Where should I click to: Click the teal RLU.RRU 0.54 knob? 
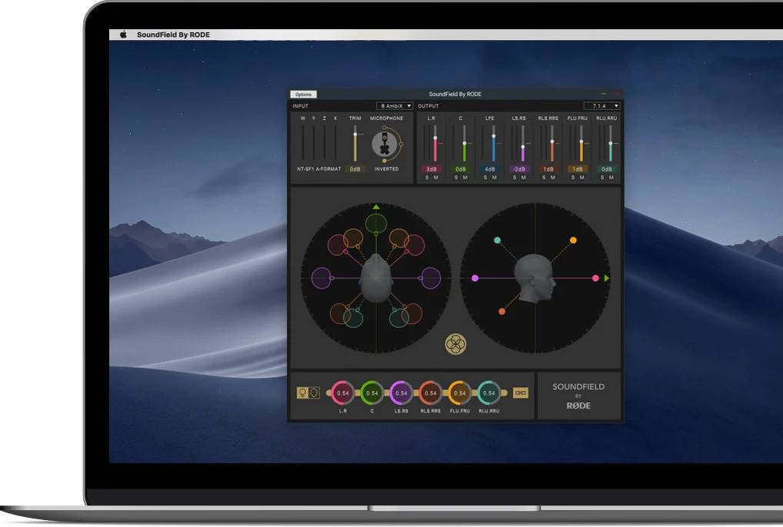489,393
